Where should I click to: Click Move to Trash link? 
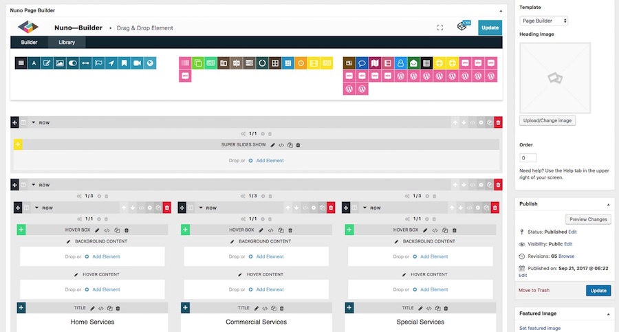pos(534,290)
